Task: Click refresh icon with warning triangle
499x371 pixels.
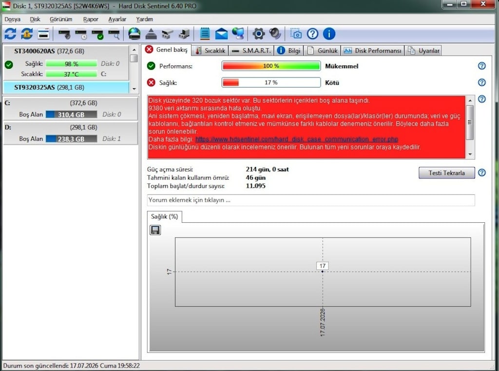Action: pos(27,34)
